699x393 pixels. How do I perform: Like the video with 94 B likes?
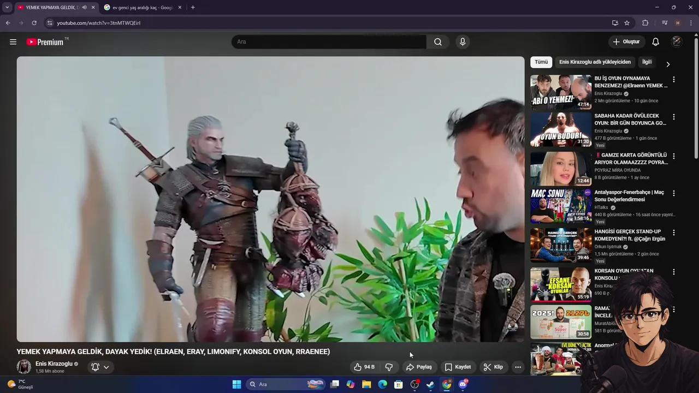coord(364,367)
